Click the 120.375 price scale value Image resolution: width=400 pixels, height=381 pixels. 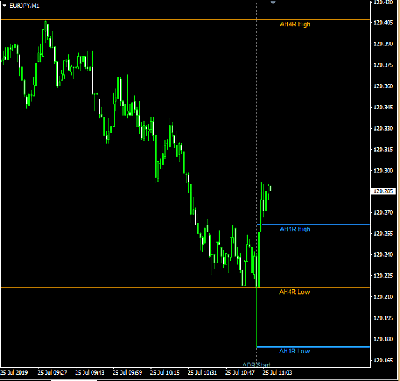383,65
